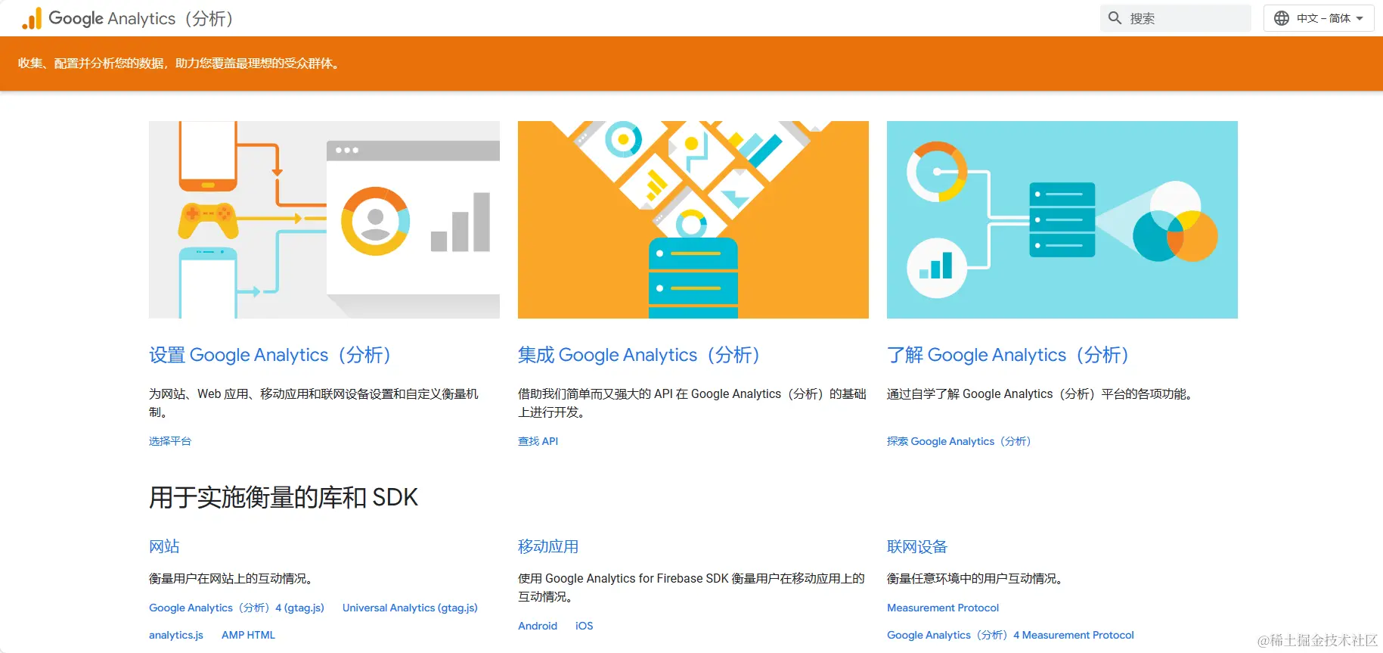Click the globe language icon
The height and width of the screenshot is (653, 1383).
click(1282, 18)
